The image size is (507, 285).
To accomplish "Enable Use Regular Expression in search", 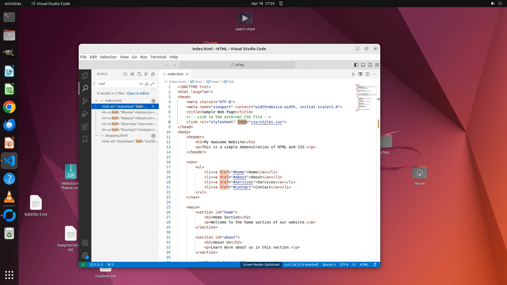I will [x=153, y=84].
